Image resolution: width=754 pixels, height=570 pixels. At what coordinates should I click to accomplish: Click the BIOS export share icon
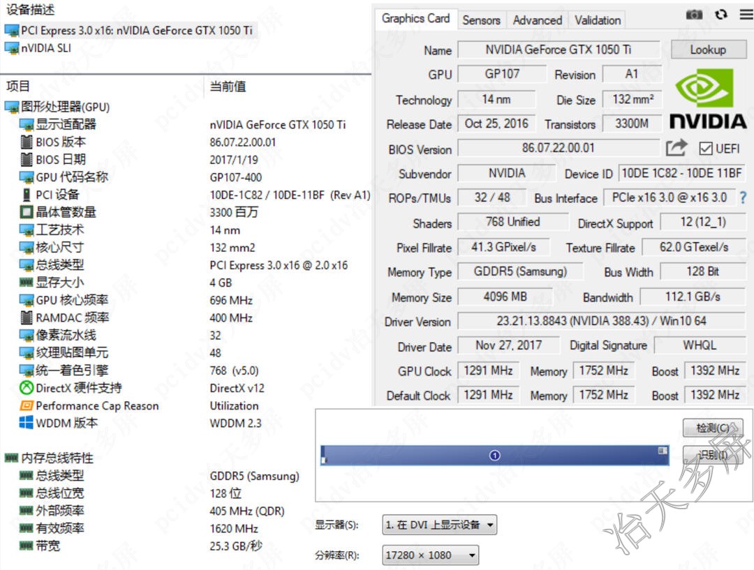tap(676, 147)
